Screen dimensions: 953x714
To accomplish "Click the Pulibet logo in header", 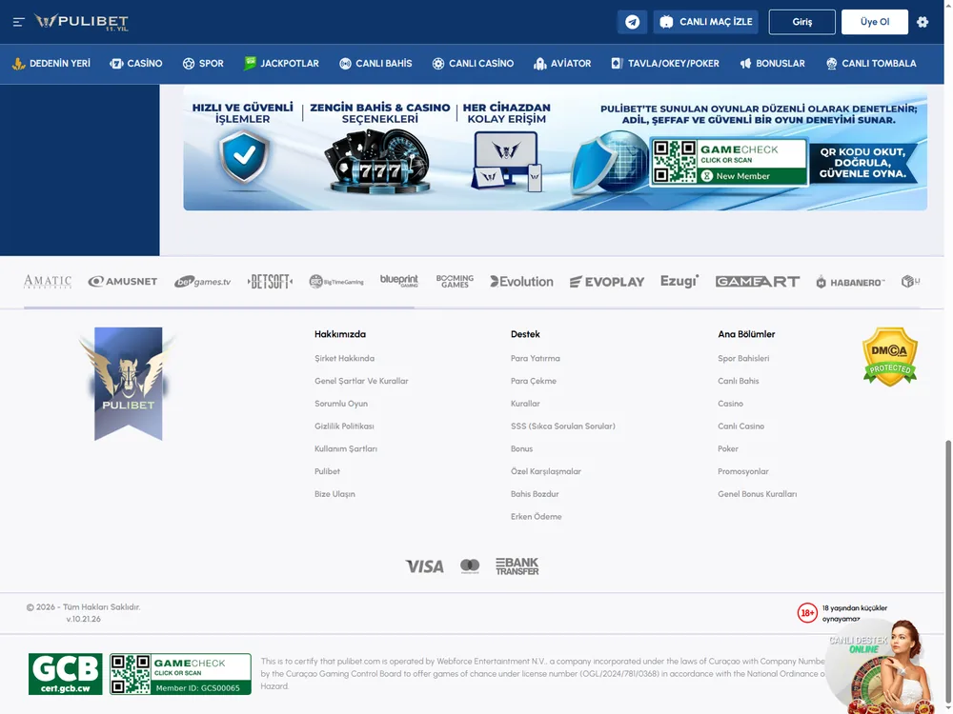I will click(81, 22).
